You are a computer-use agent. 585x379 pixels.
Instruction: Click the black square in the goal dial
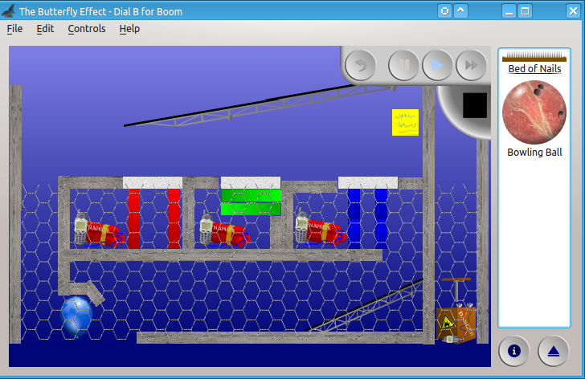tap(474, 105)
